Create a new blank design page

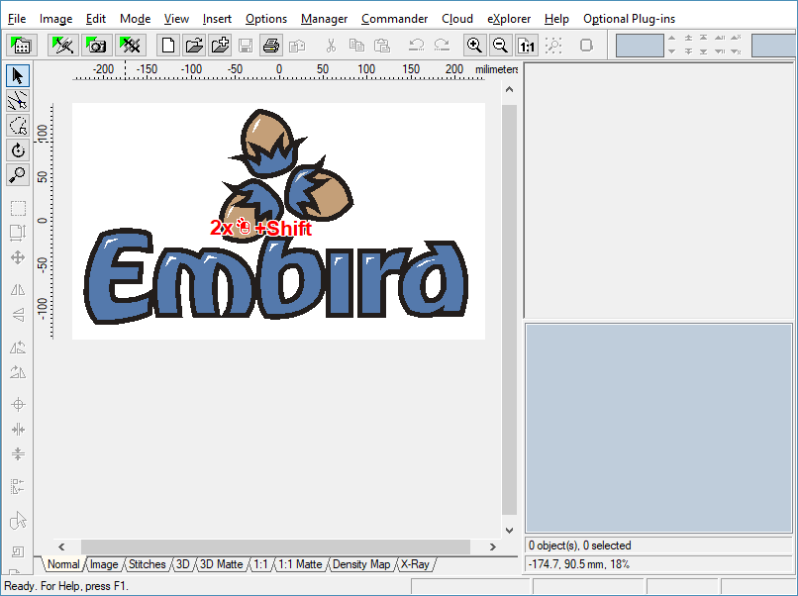point(168,46)
